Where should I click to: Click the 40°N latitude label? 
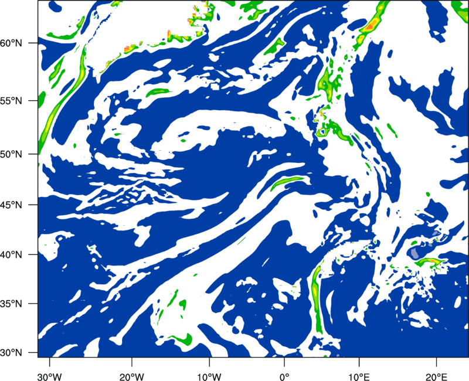(11, 255)
